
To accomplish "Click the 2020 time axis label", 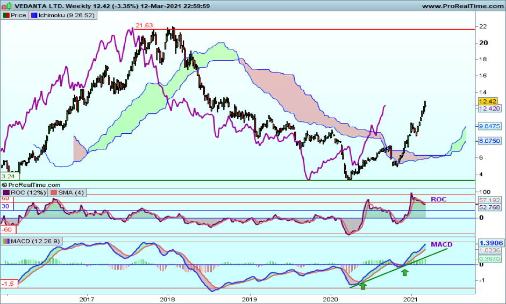I will 331,300.
